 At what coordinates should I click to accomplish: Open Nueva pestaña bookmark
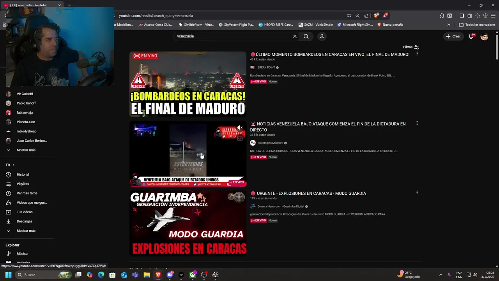pos(390,25)
